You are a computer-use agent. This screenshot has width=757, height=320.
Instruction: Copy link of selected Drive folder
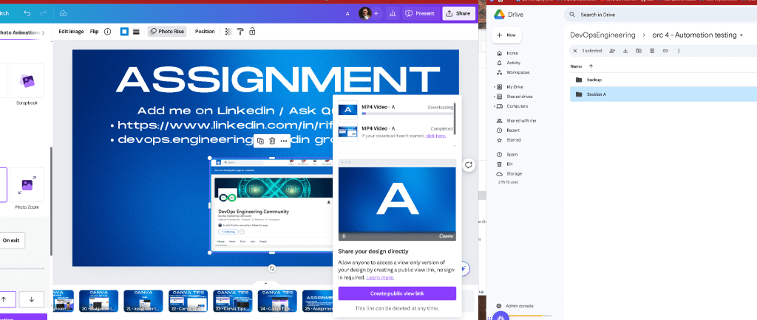[x=665, y=51]
